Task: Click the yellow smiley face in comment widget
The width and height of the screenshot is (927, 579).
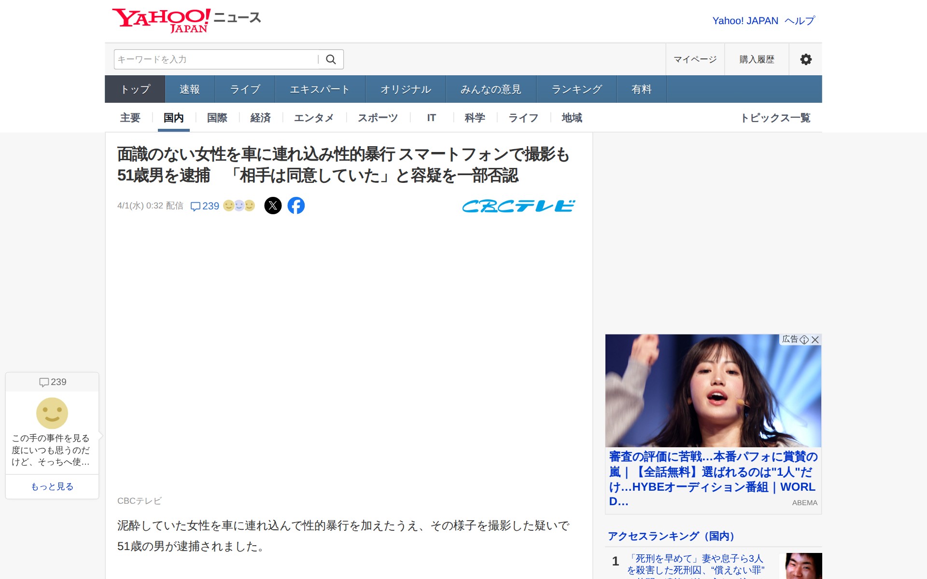Action: 52,413
